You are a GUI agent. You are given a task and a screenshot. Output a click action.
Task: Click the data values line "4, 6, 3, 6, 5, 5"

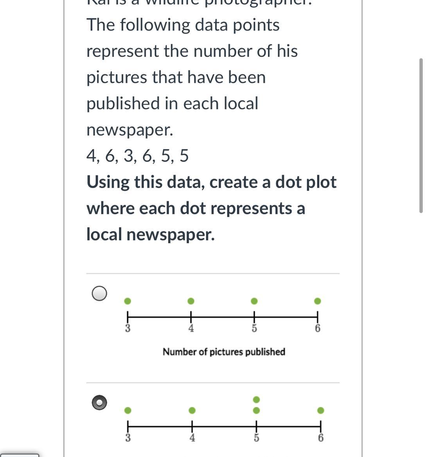coord(137,156)
